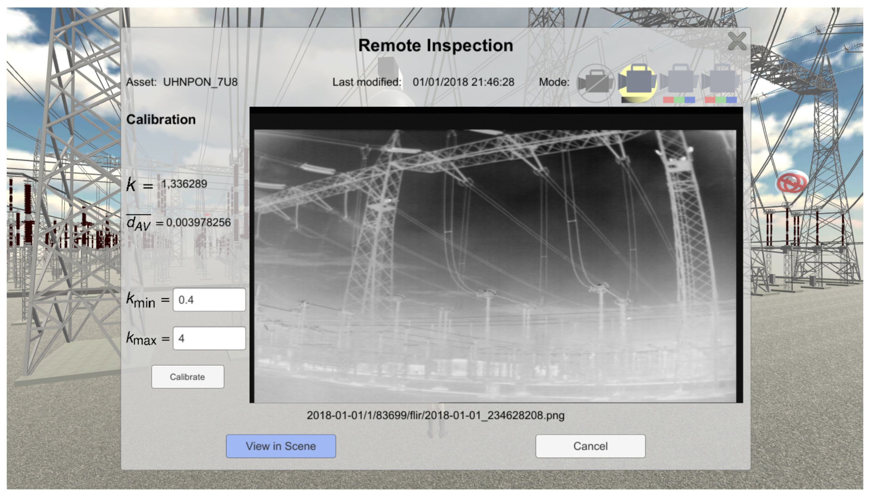Image resolution: width=870 pixels, height=496 pixels.
Task: Click the red spherical marker in scene
Action: pyautogui.click(x=792, y=183)
